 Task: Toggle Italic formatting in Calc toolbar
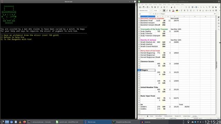pos(167,11)
